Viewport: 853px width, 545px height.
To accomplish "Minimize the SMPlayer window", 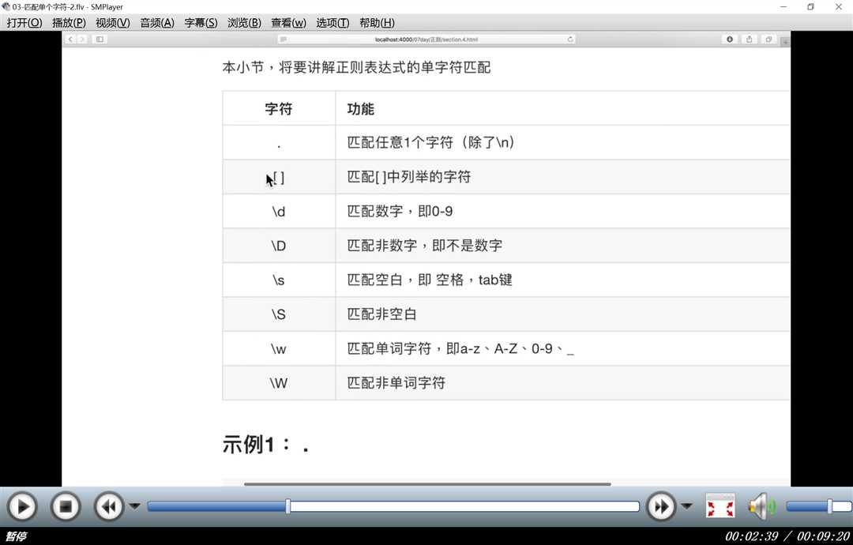I will [783, 6].
